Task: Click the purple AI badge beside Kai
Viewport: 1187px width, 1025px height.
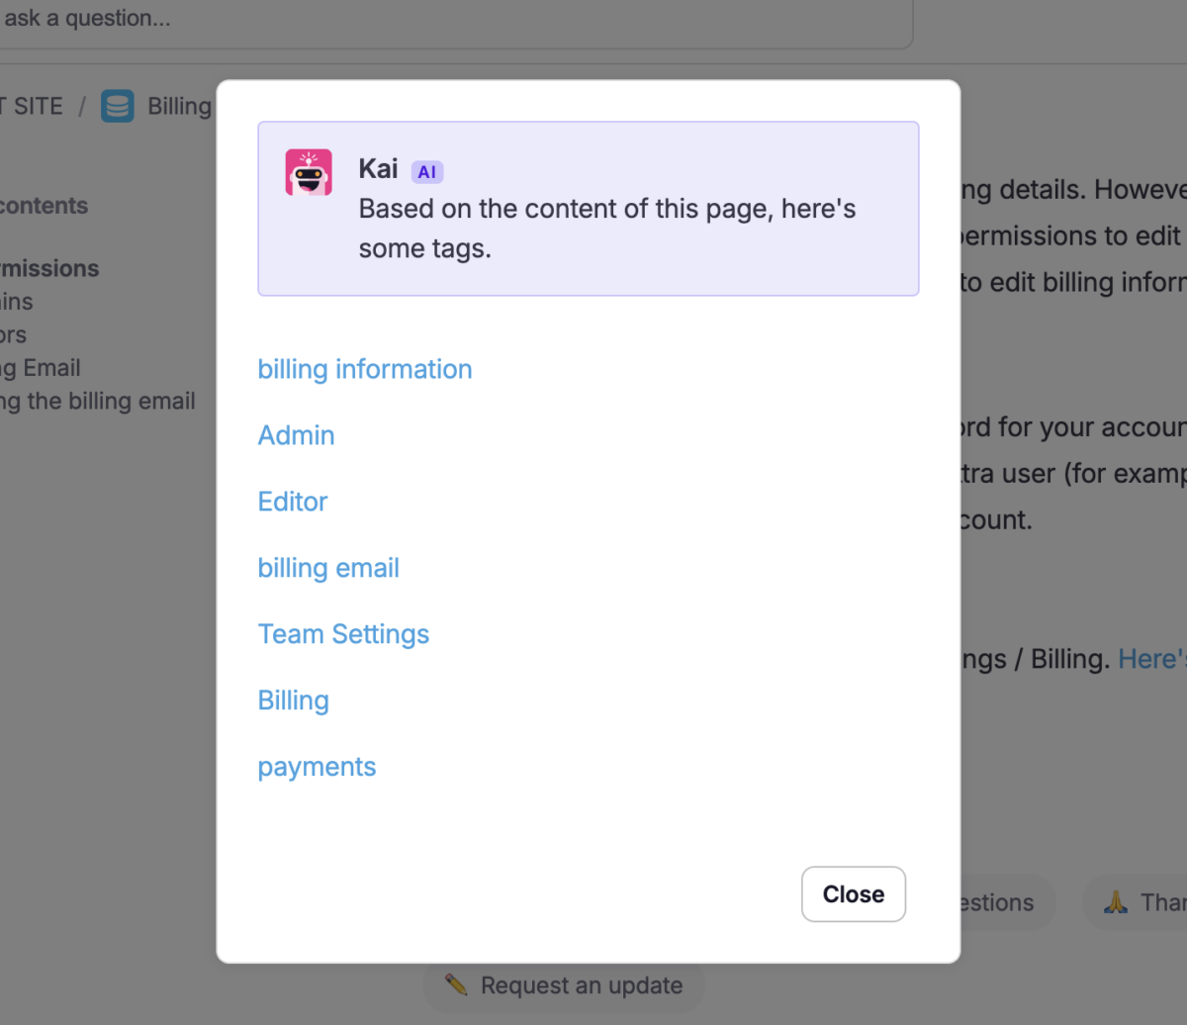Action: [x=427, y=170]
